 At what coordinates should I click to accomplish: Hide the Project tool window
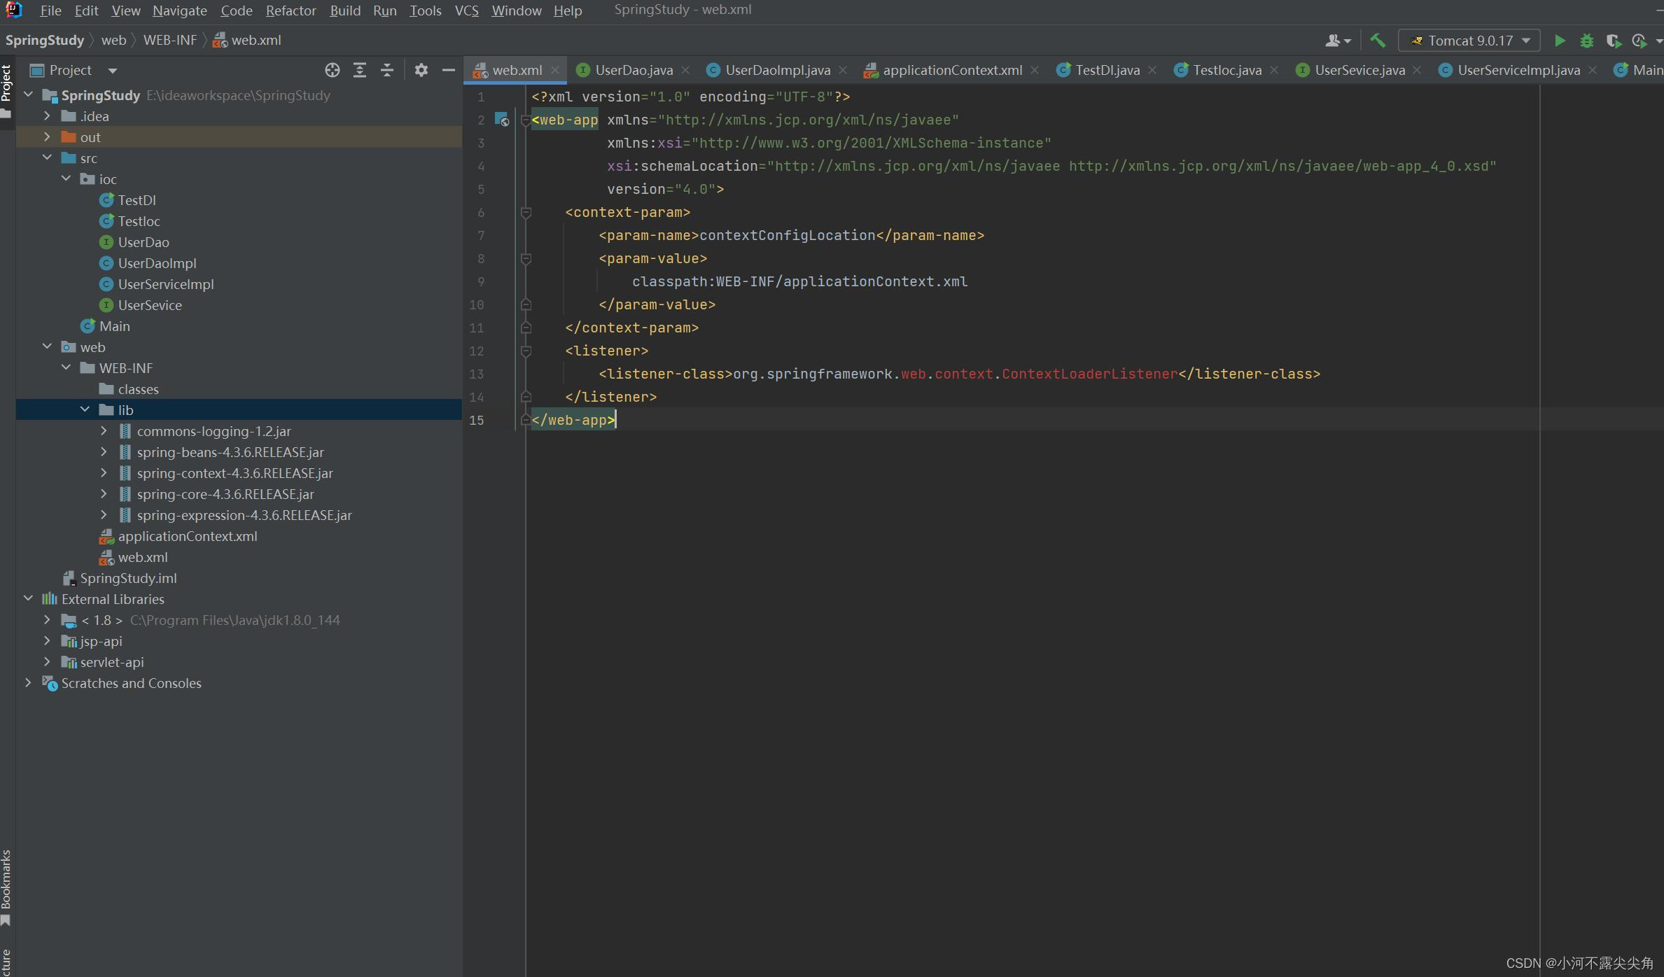pyautogui.click(x=449, y=70)
